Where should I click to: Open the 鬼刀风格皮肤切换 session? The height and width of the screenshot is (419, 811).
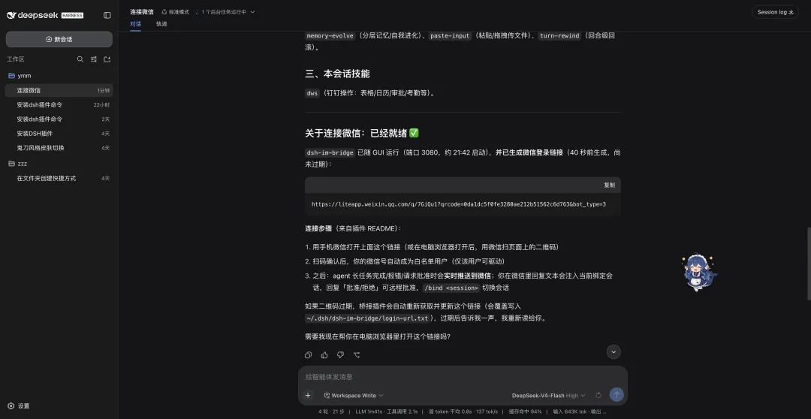pyautogui.click(x=59, y=148)
